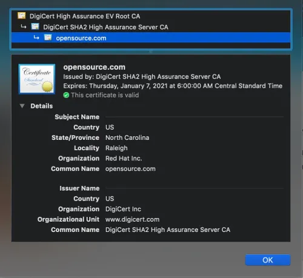Click the Locality value Raleigh
303x278 pixels.
click(x=116, y=148)
